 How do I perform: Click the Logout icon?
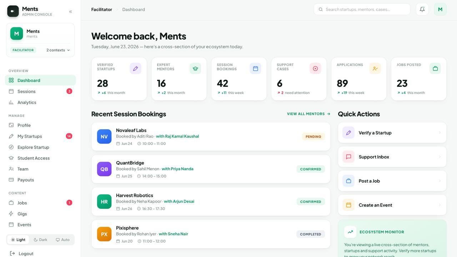click(12, 253)
